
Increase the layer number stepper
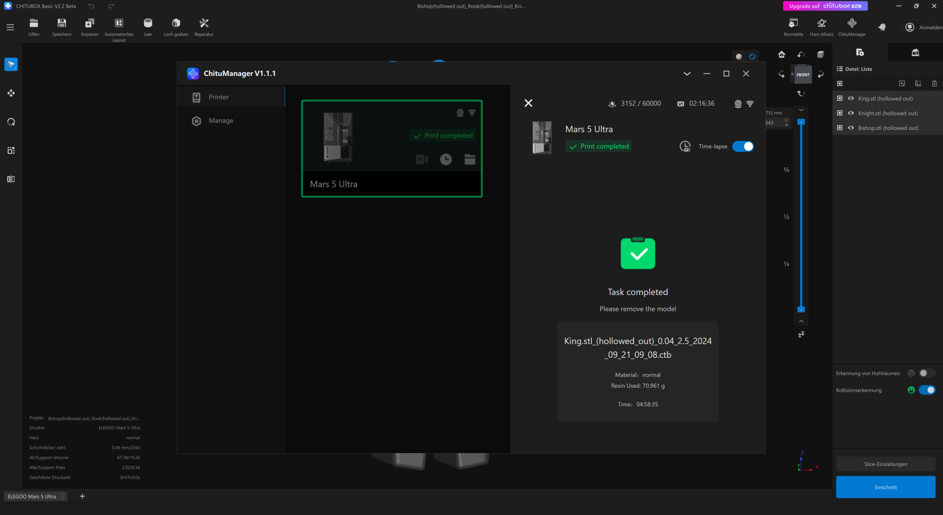(786, 120)
